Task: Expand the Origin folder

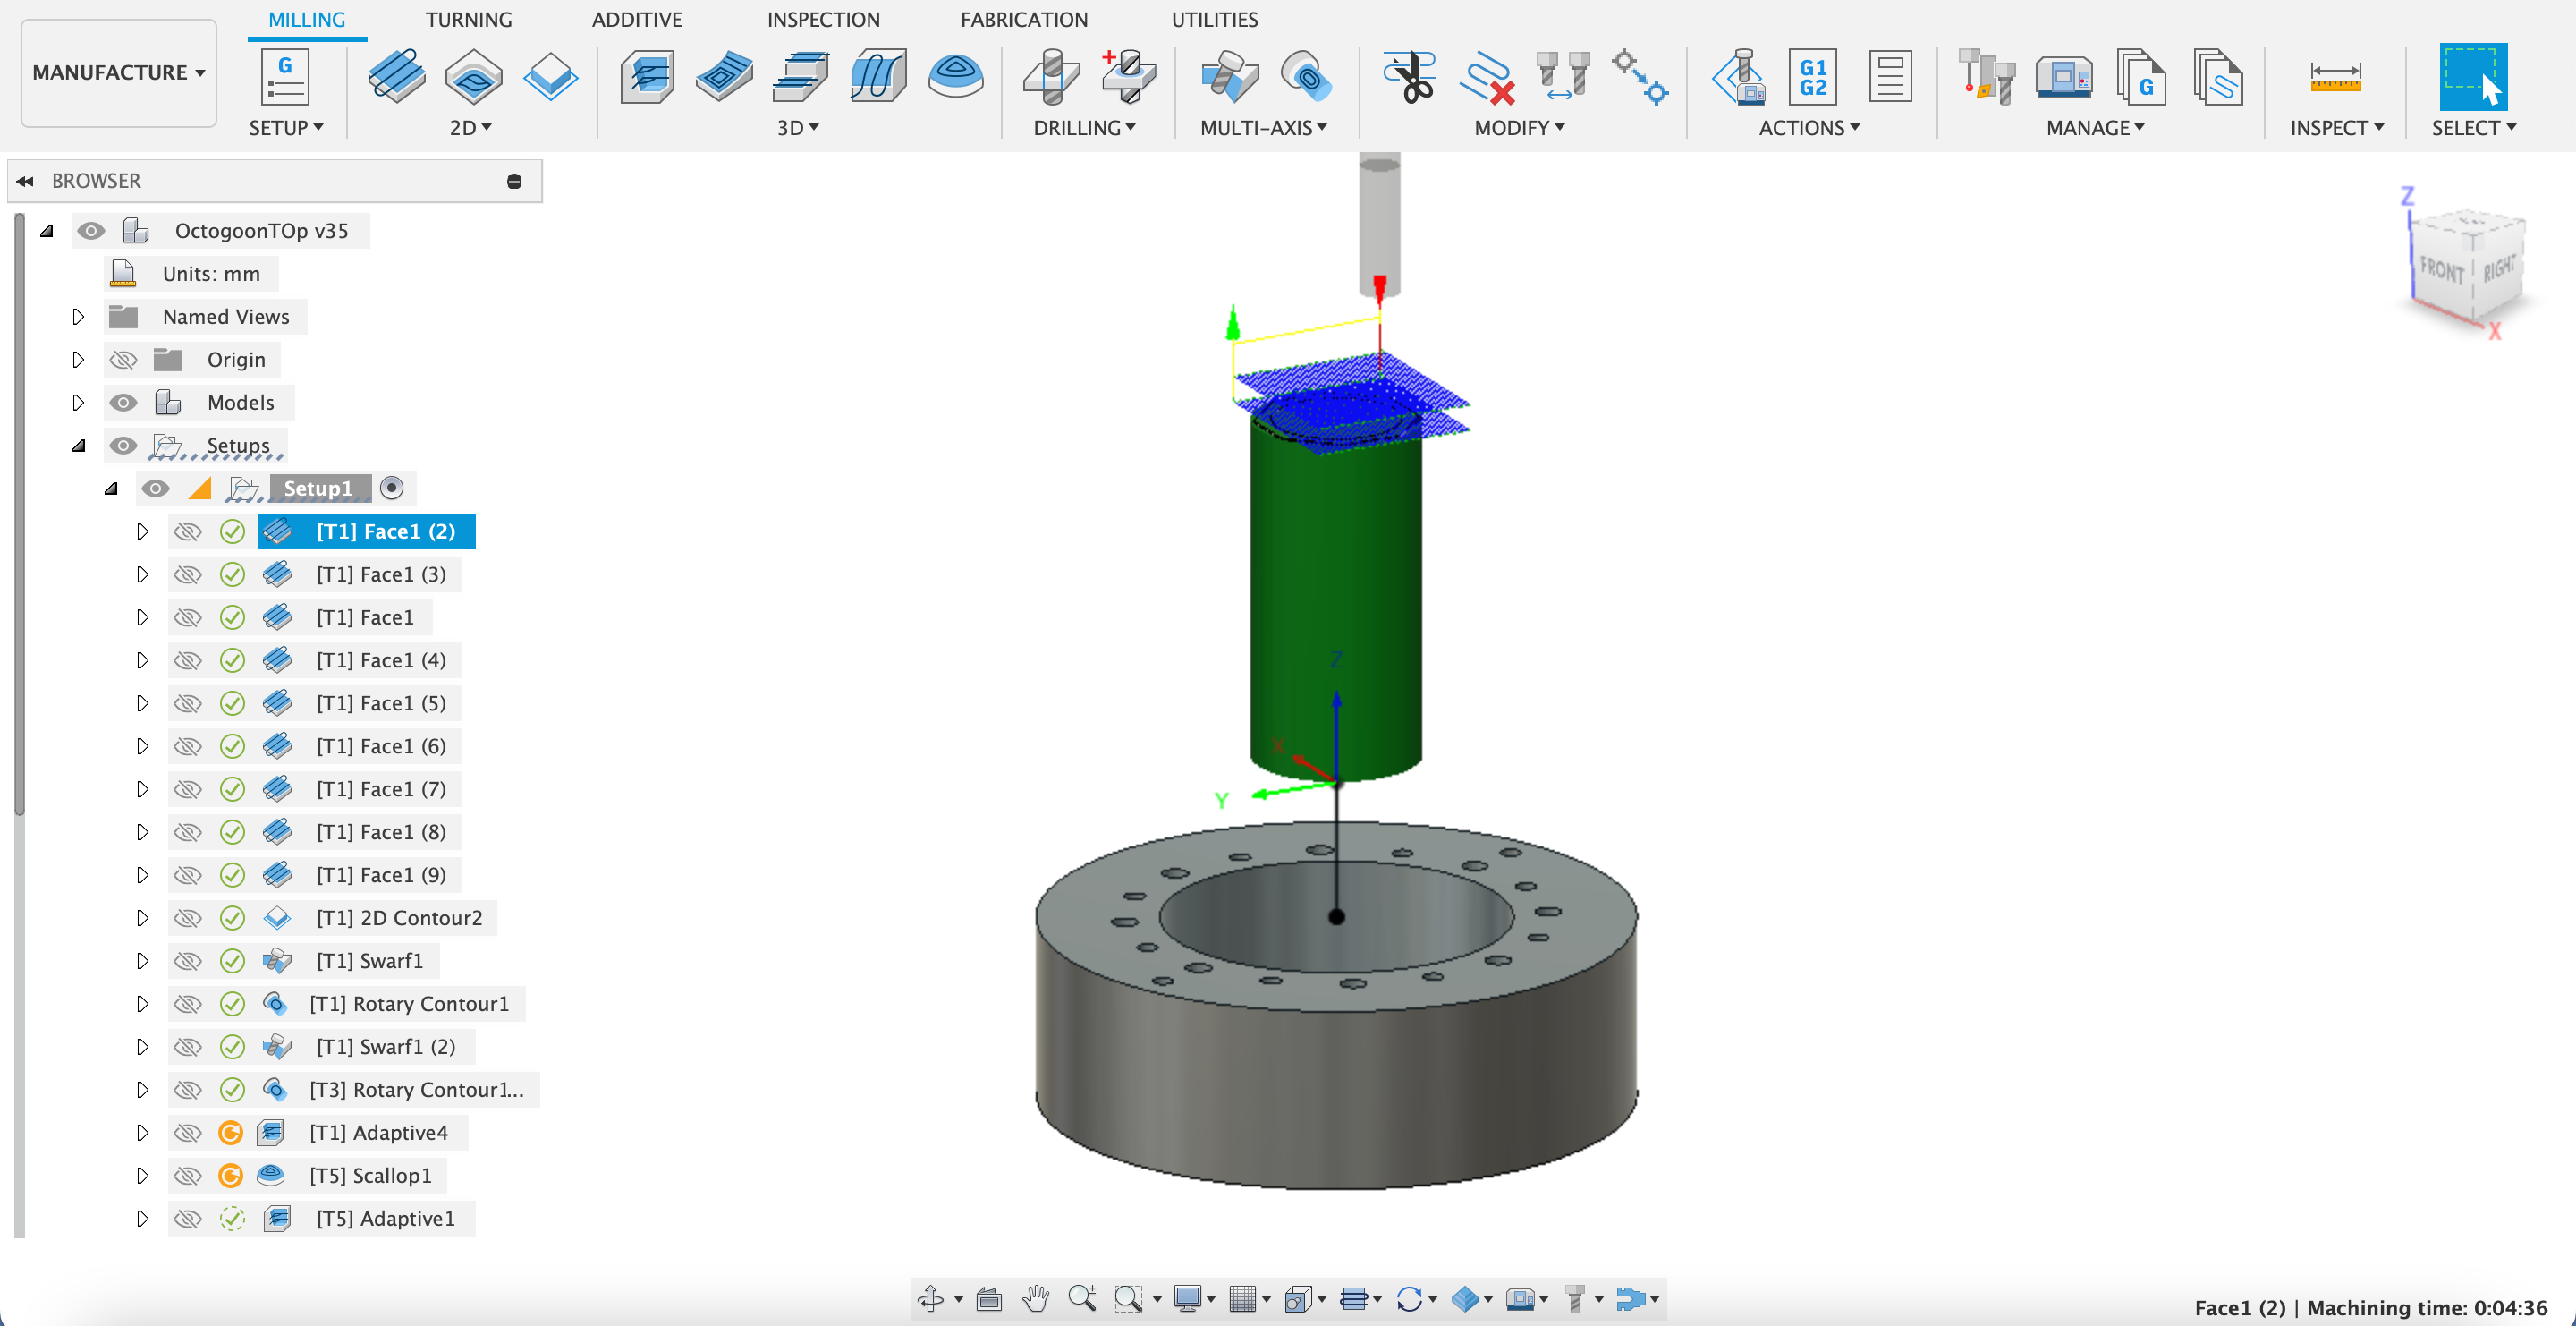Action: (78, 359)
